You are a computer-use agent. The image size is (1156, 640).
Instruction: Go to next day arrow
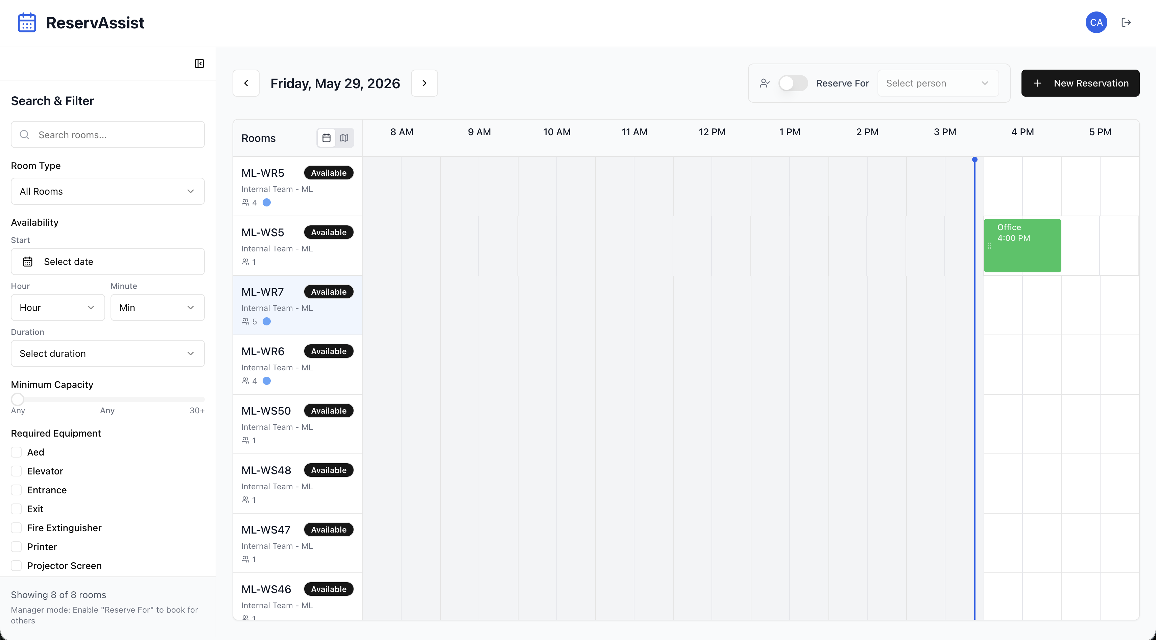(424, 83)
